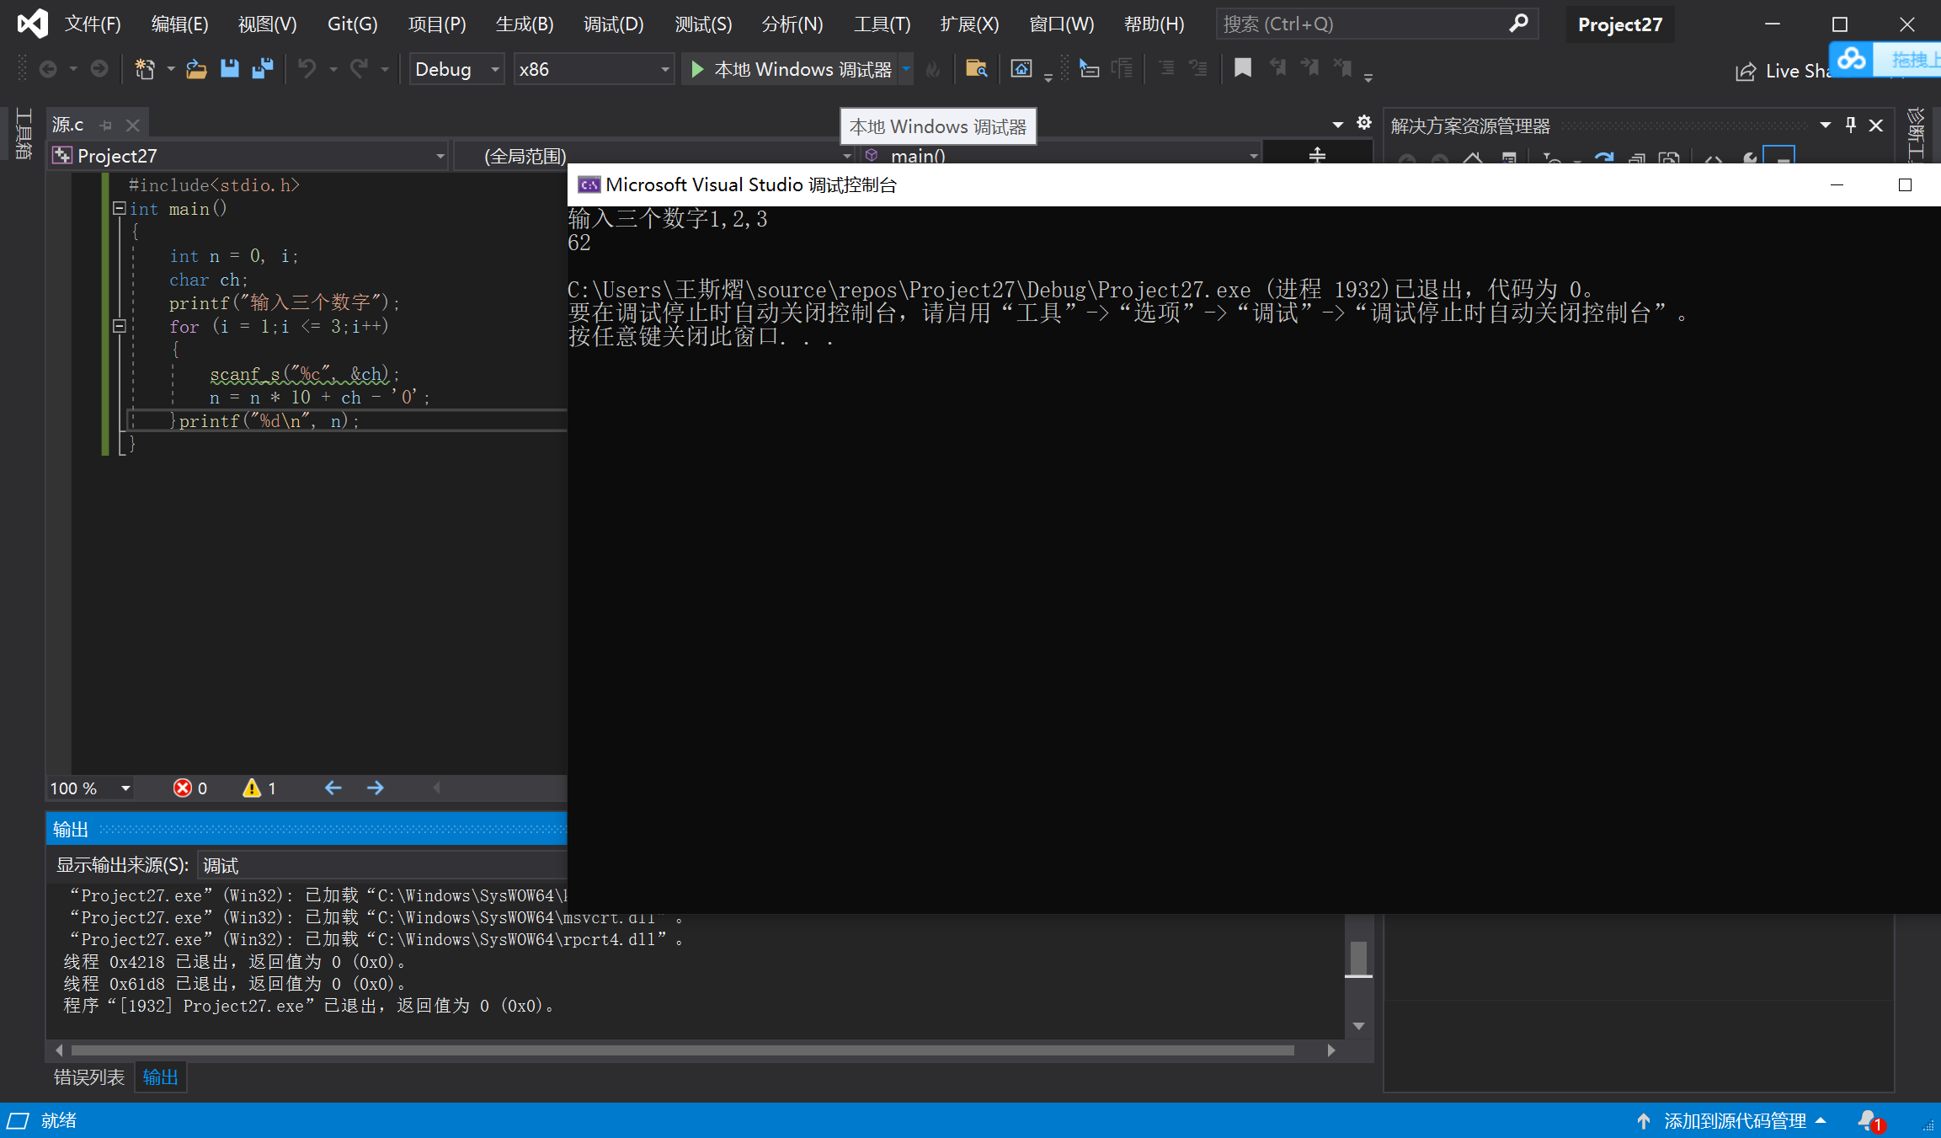Collapse the int main() code block
Image resolution: width=1941 pixels, height=1138 pixels.
tap(120, 208)
